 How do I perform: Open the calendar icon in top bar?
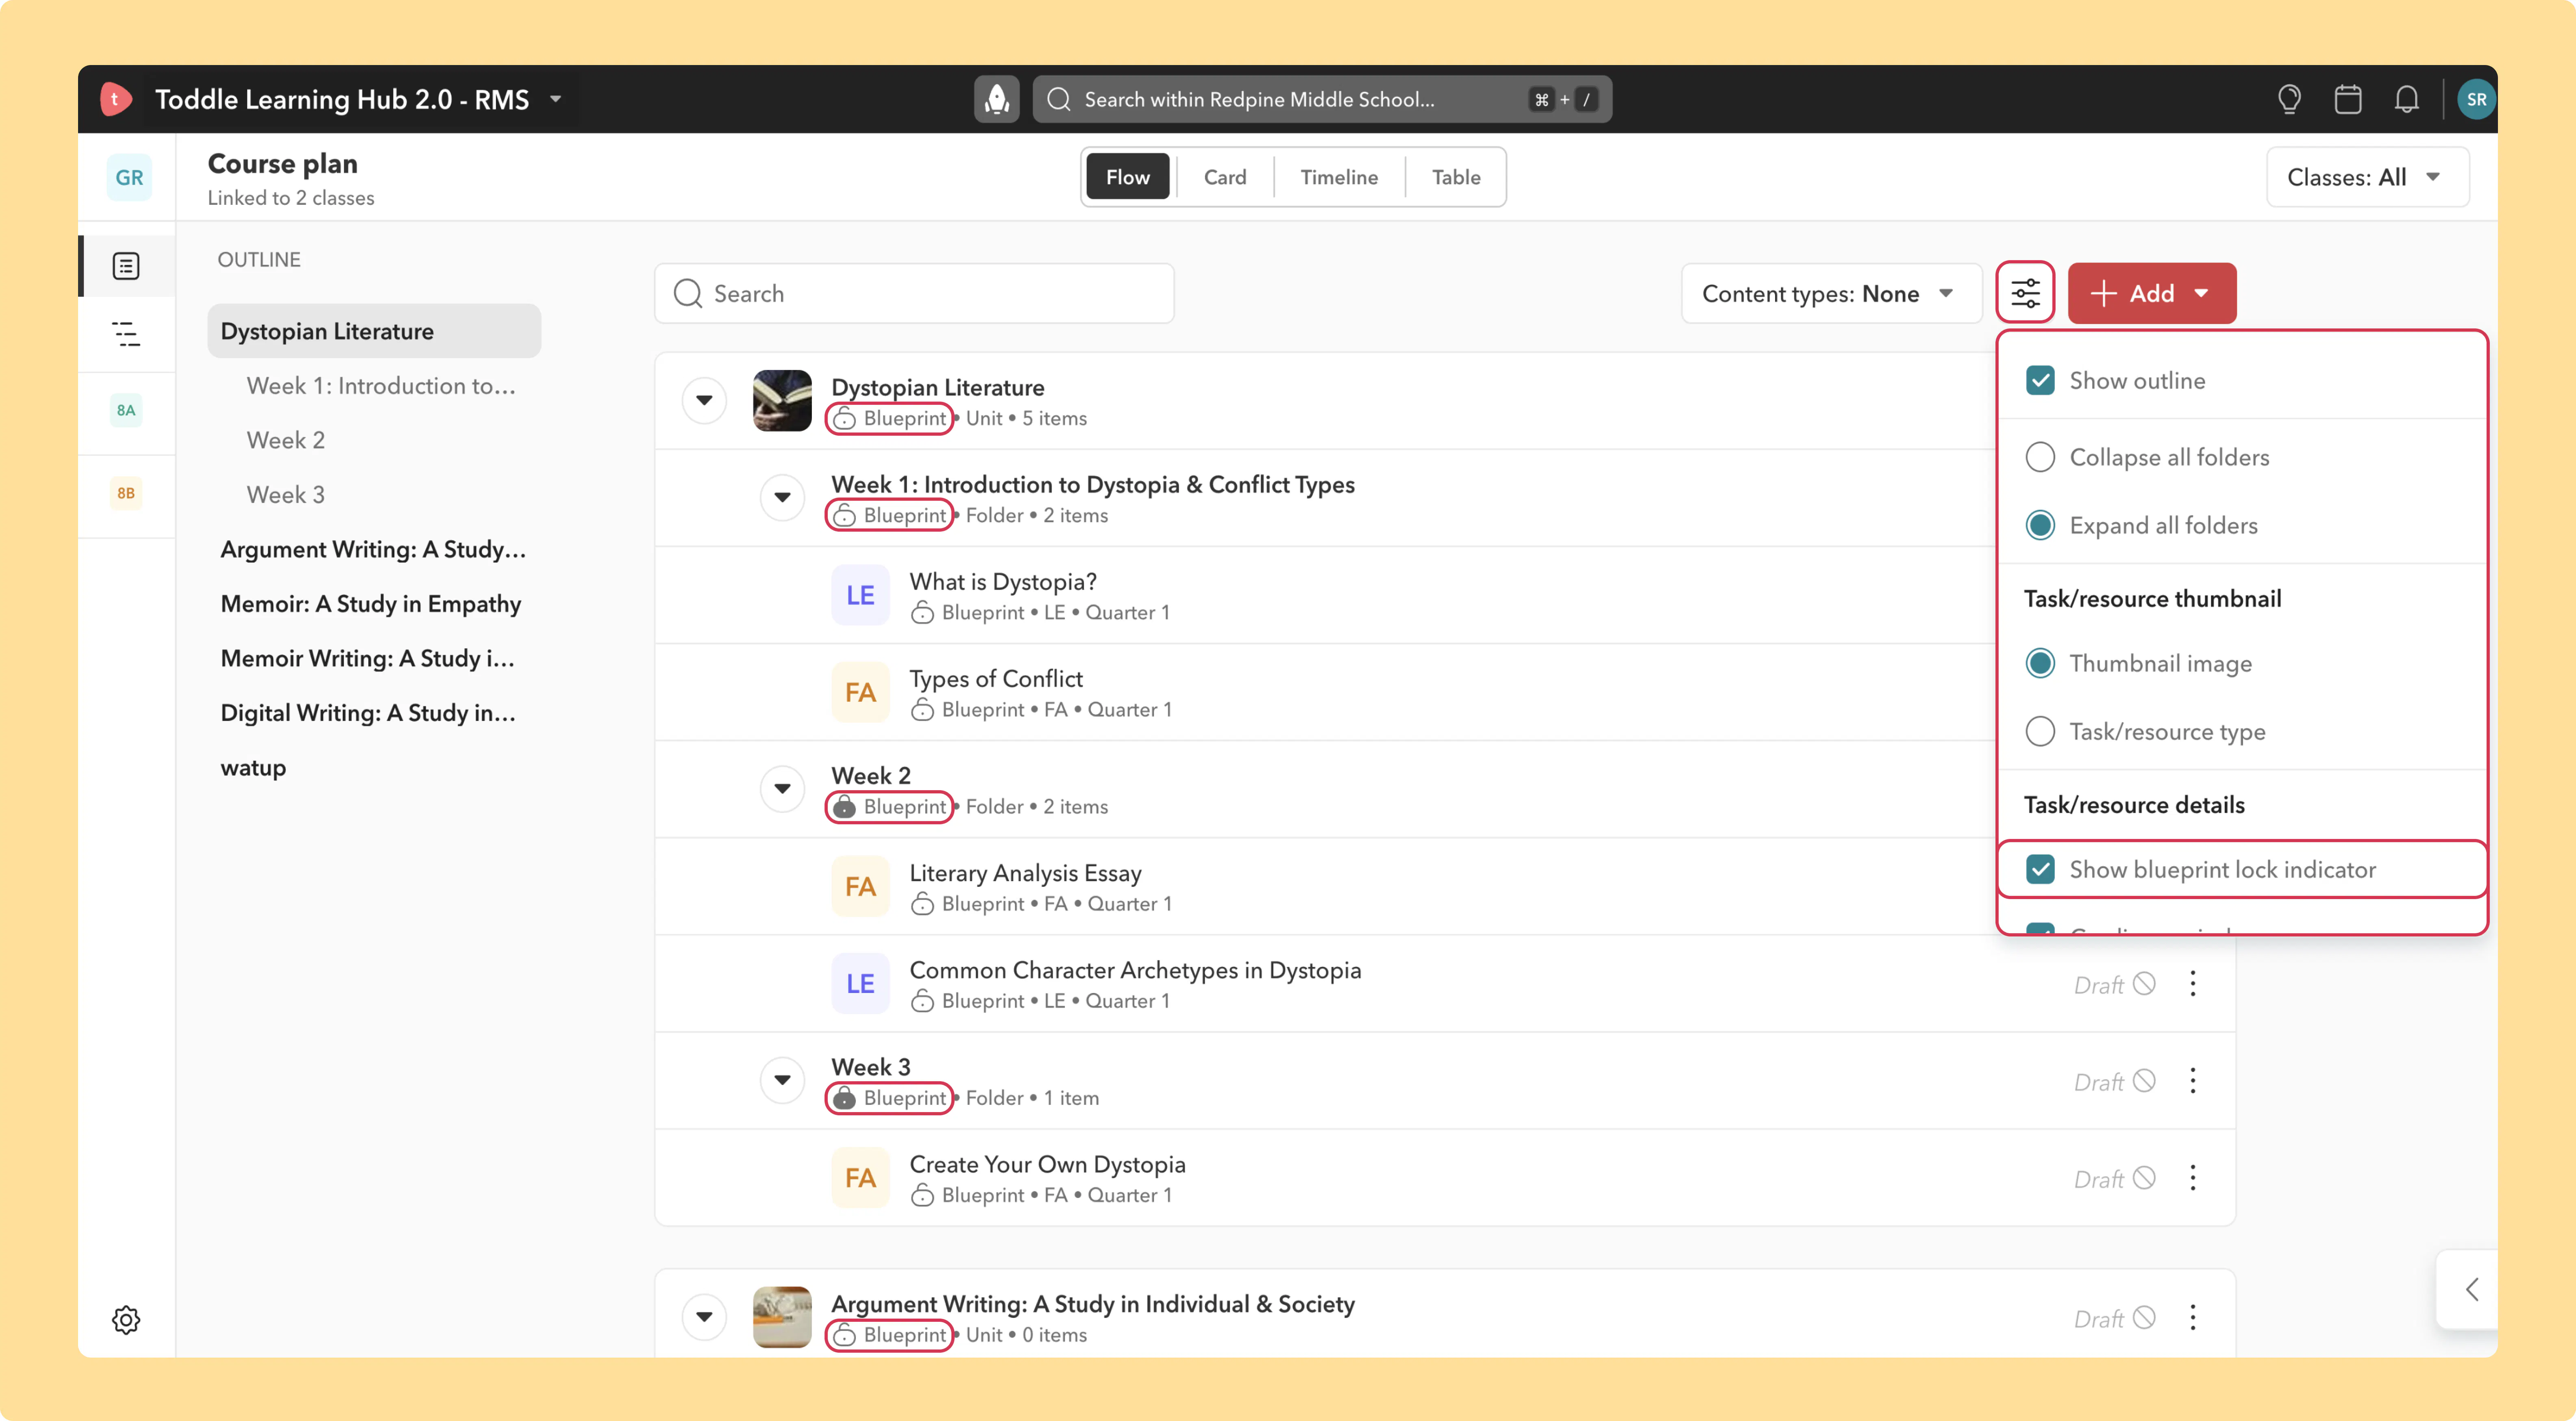click(2348, 99)
